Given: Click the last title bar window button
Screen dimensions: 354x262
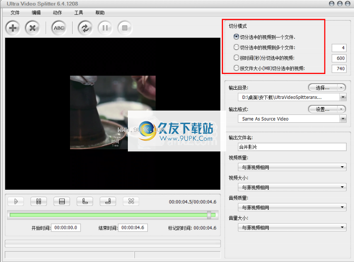Looking at the screenshot, I should point(347,3).
